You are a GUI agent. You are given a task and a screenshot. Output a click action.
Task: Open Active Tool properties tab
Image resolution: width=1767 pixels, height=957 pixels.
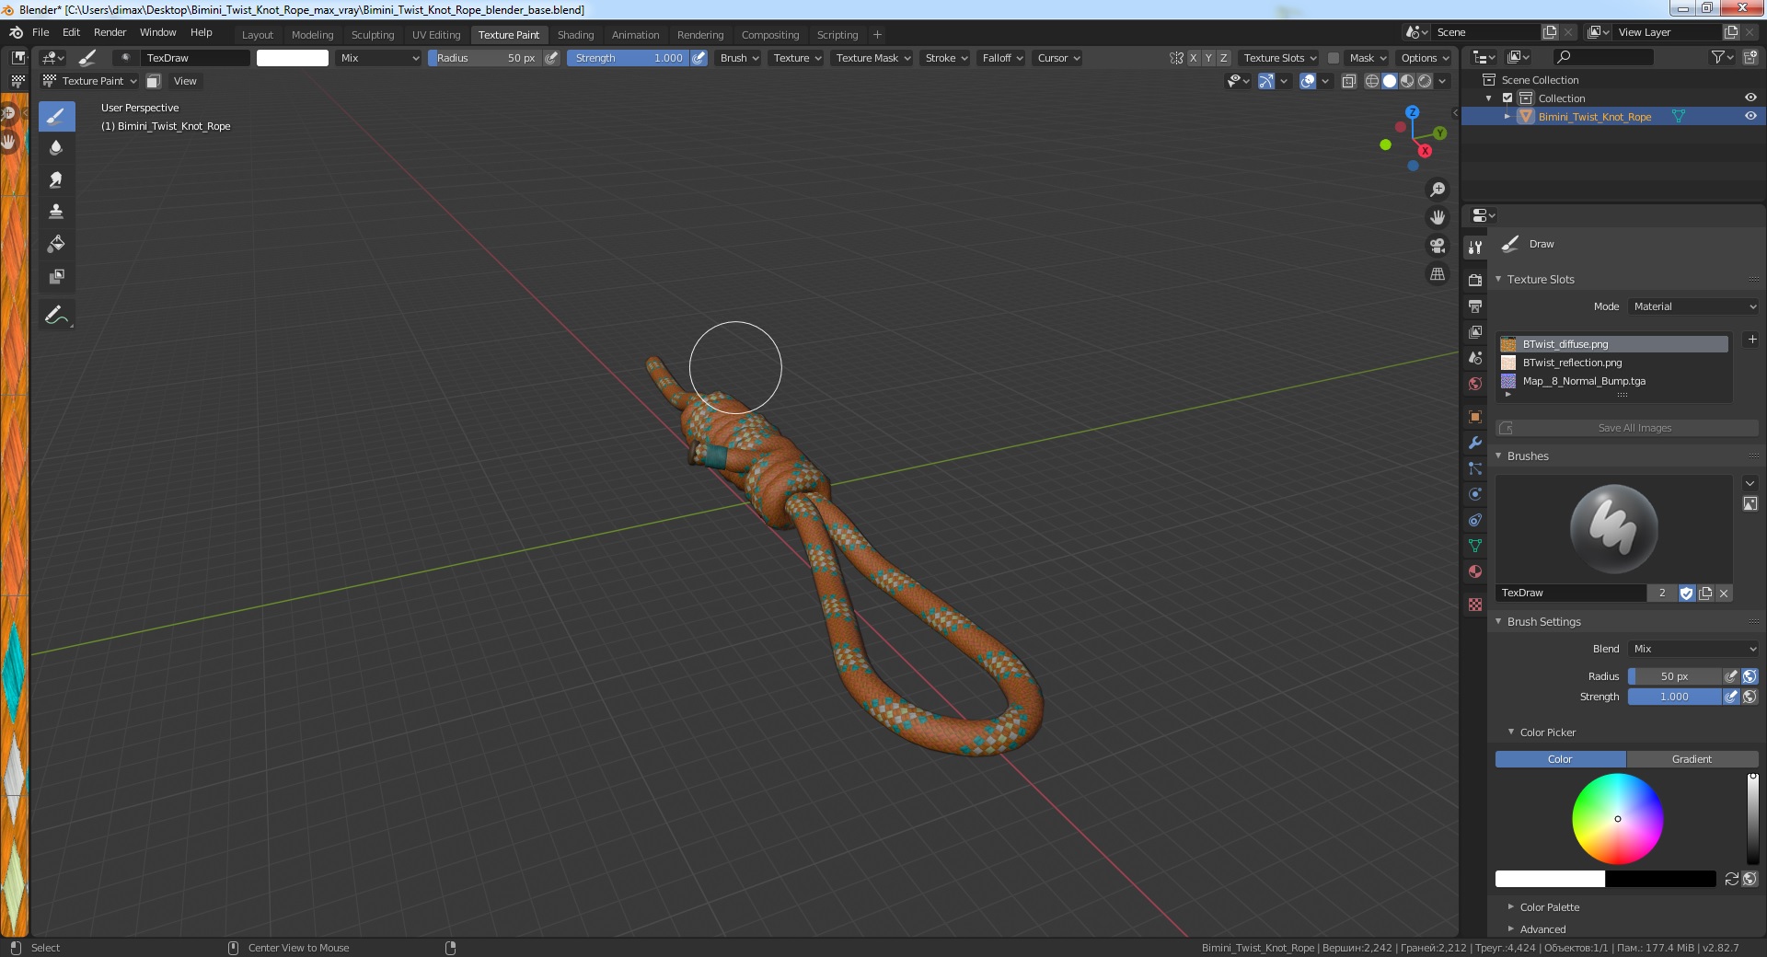click(x=1475, y=247)
